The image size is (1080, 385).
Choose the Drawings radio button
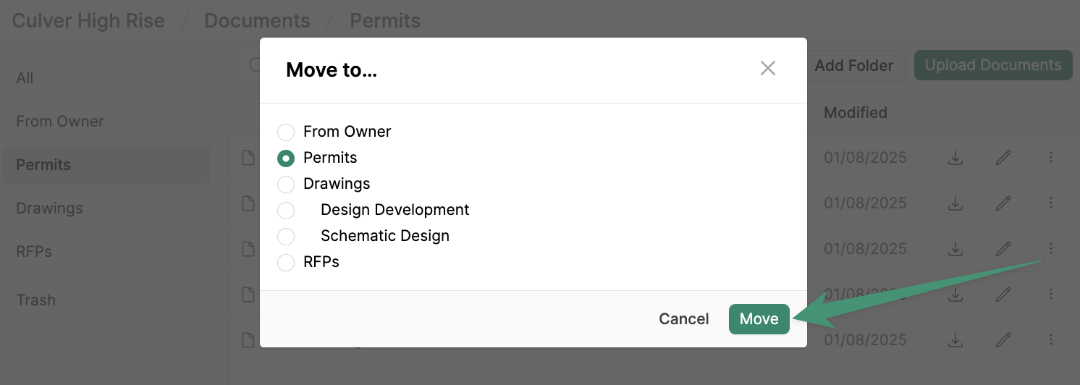tap(286, 184)
